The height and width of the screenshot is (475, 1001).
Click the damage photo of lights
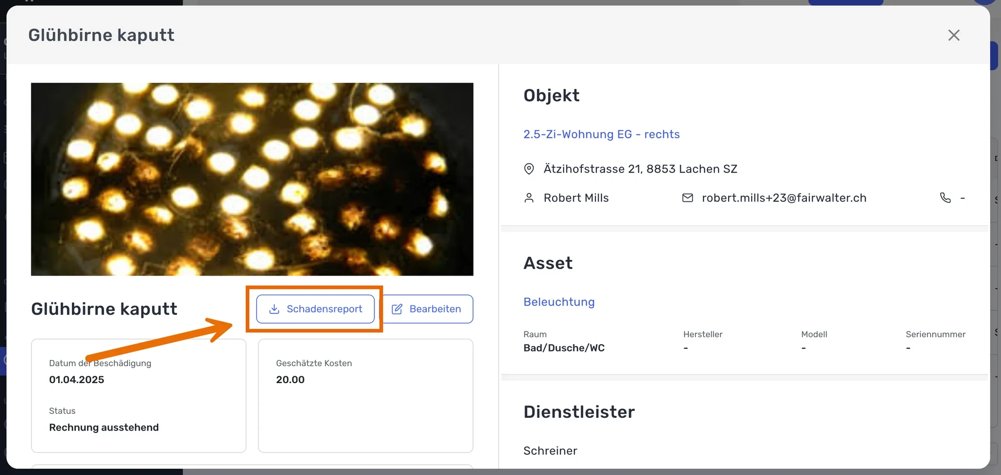coord(252,179)
